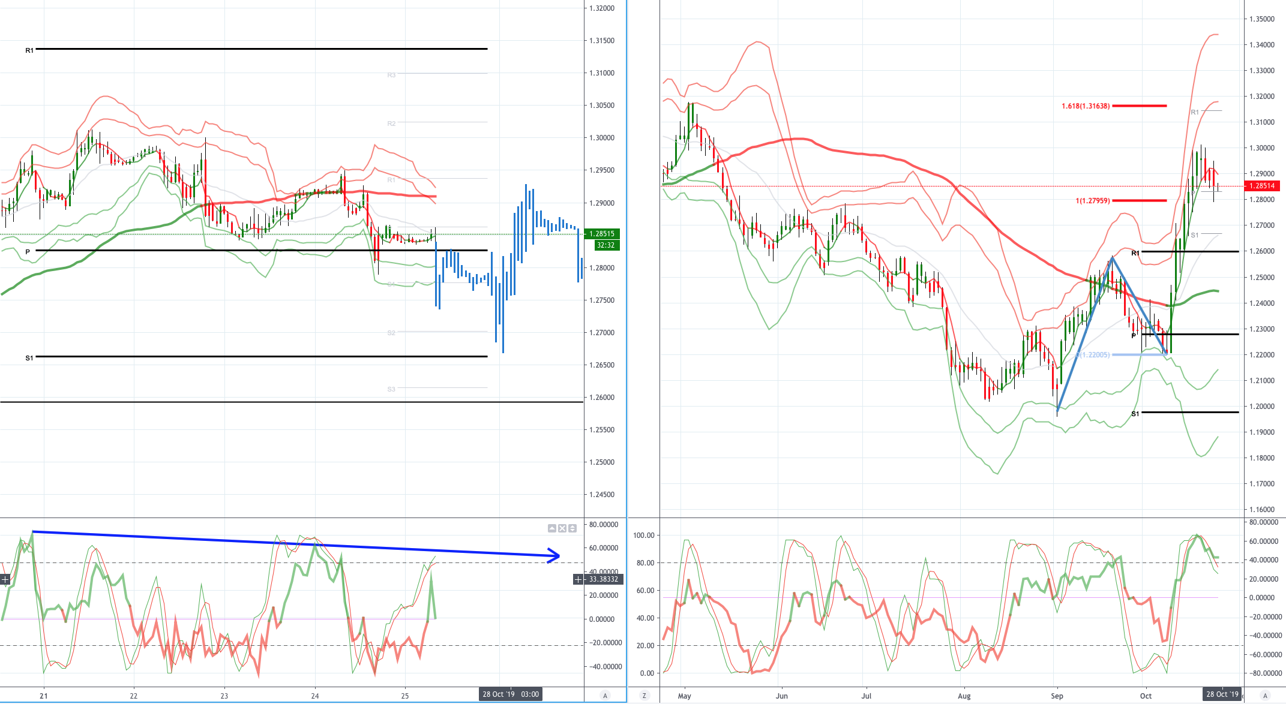
Task: Click the May label on right time axis
Action: coord(685,696)
